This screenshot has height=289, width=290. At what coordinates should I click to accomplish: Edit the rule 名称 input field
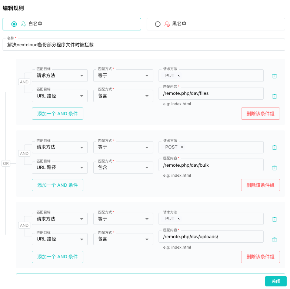(x=144, y=44)
